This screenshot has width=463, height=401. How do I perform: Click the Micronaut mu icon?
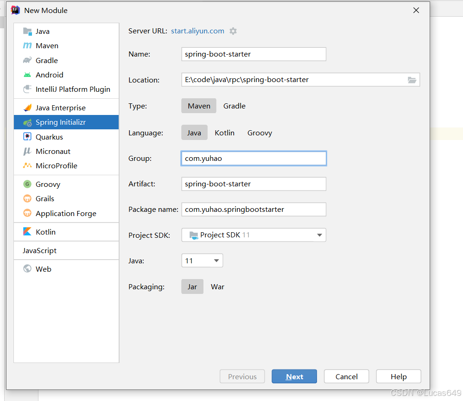pyautogui.click(x=27, y=152)
